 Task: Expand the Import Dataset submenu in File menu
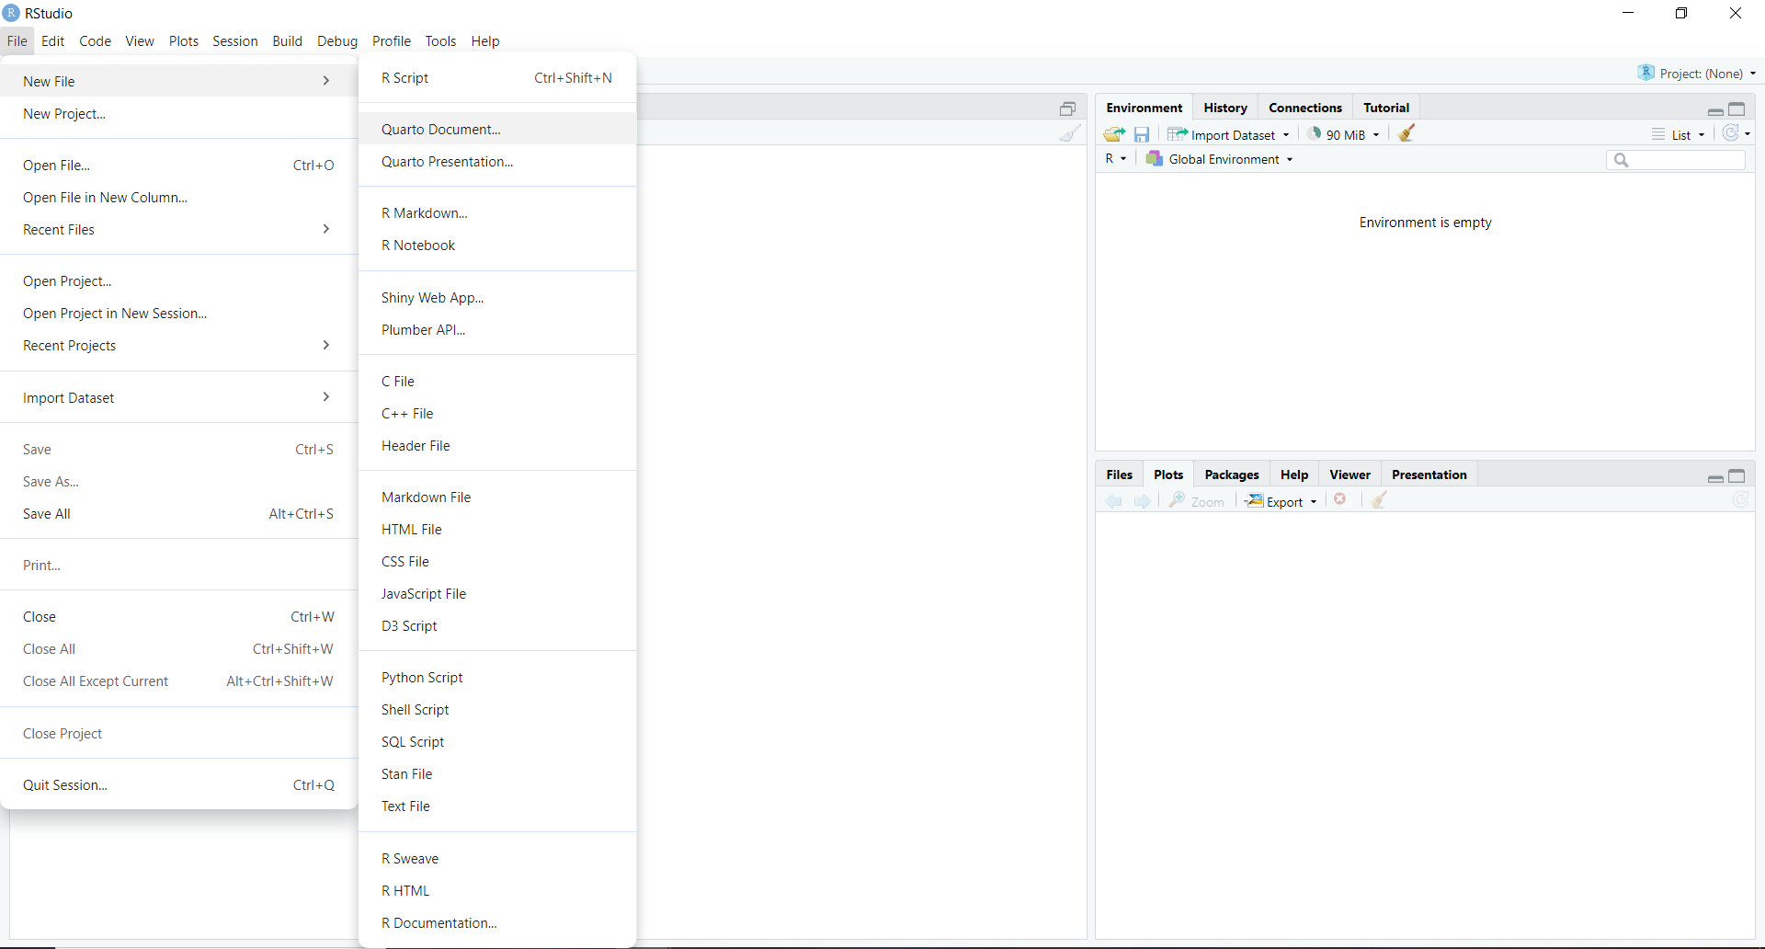click(178, 397)
